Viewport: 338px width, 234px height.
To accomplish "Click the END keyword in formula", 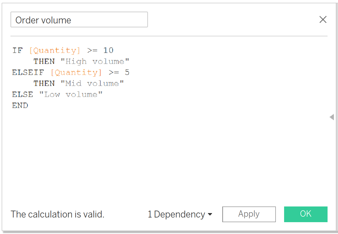I will point(20,105).
